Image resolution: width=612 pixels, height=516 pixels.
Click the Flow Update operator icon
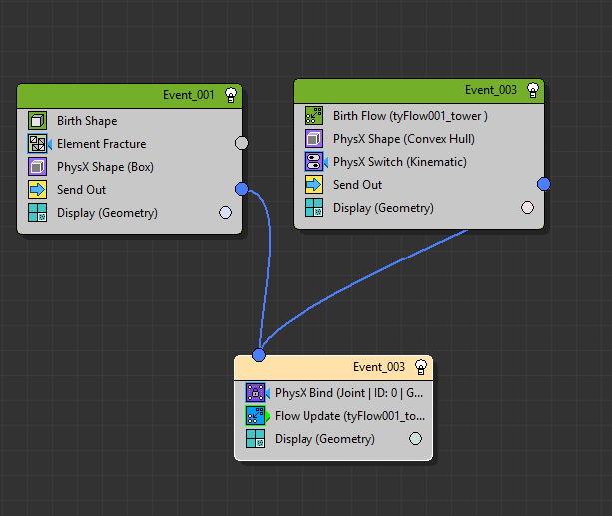pyautogui.click(x=255, y=416)
